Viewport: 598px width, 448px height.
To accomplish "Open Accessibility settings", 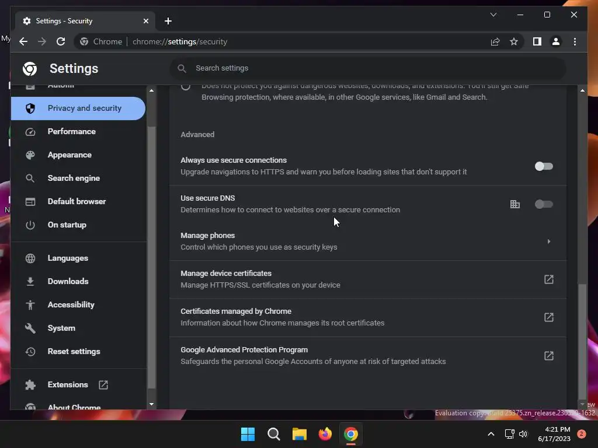I will tap(78, 304).
